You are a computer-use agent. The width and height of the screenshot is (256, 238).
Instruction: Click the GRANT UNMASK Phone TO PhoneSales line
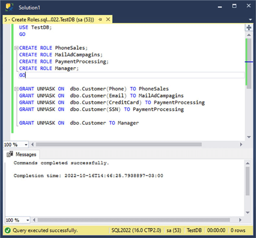point(94,89)
